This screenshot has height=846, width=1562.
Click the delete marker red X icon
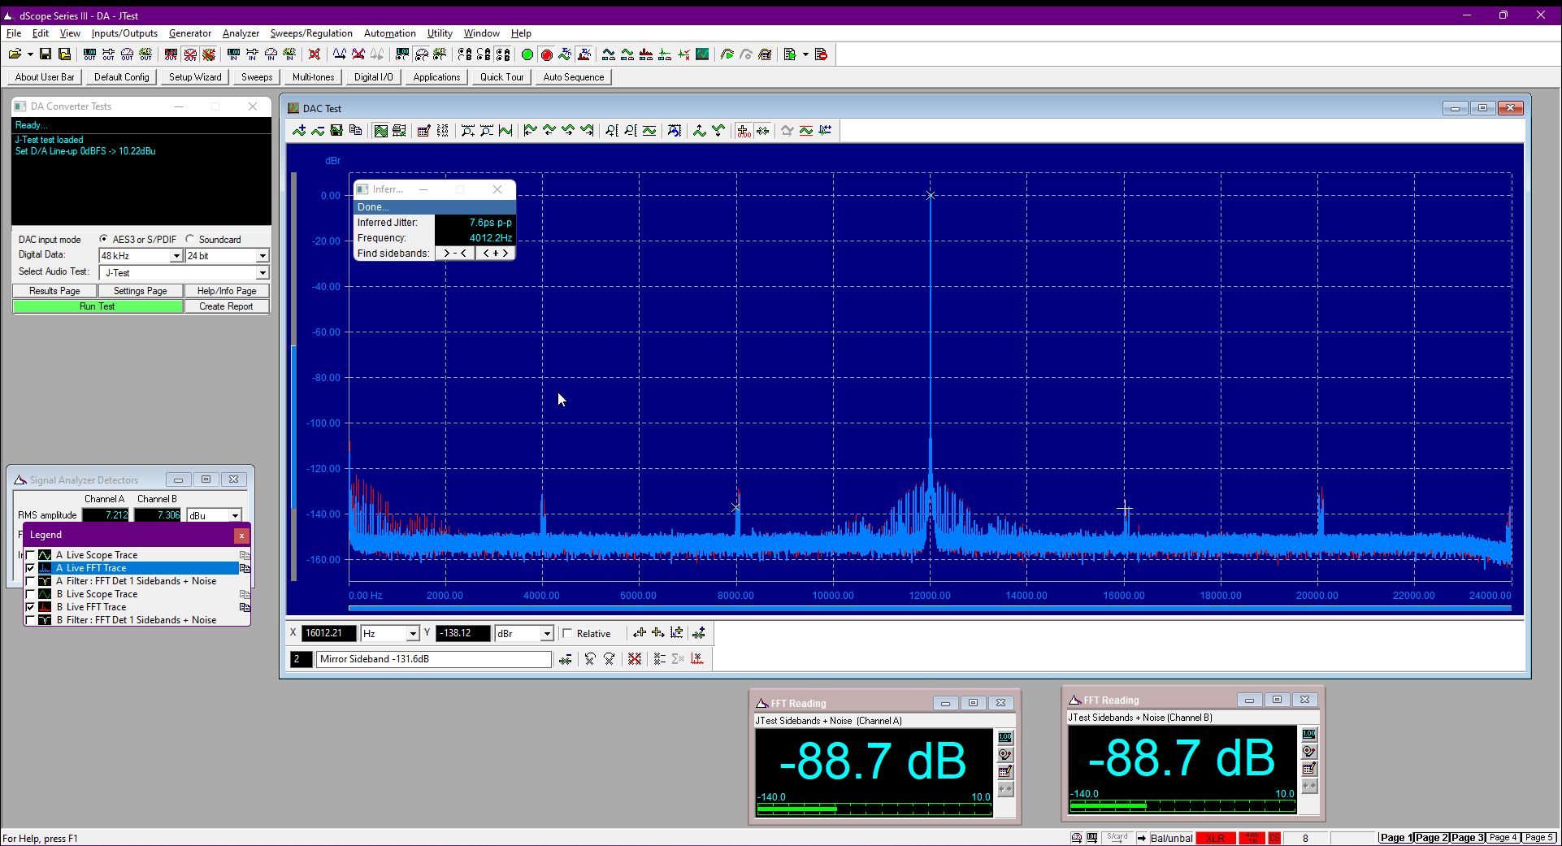point(634,659)
